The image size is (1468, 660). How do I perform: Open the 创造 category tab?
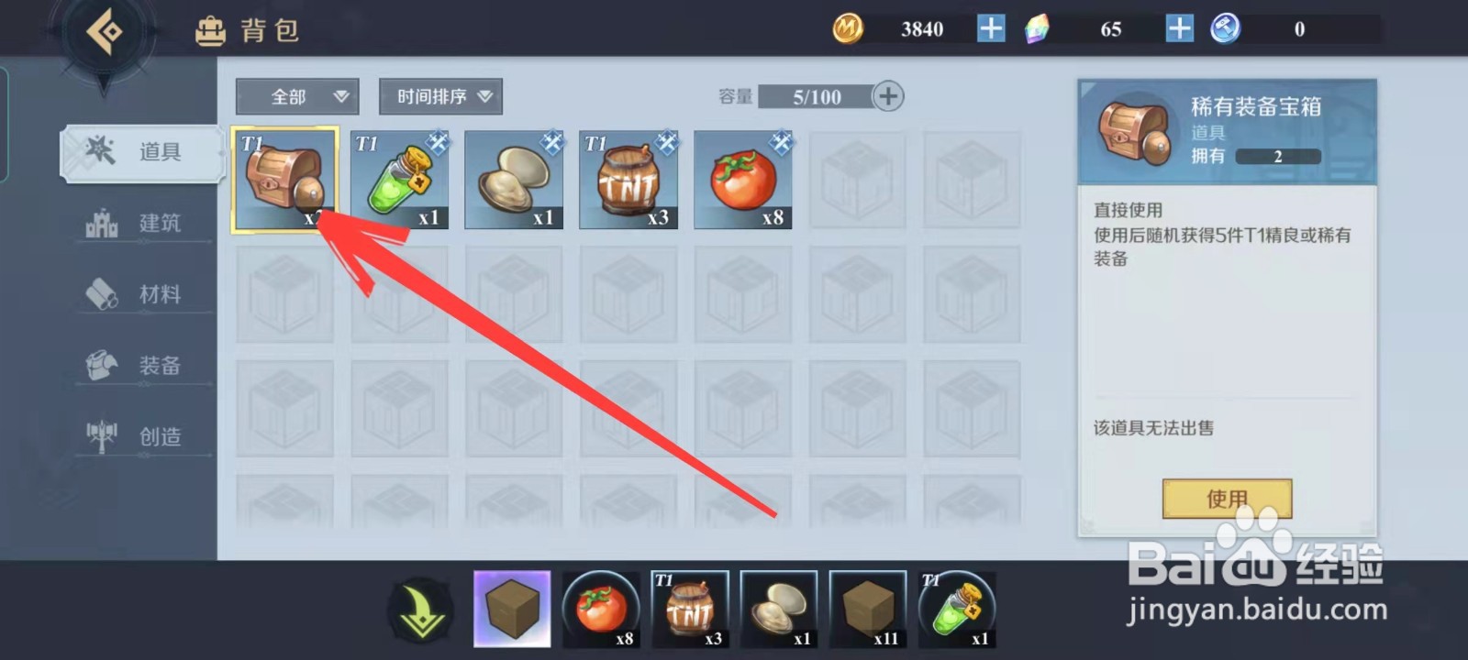[x=144, y=437]
